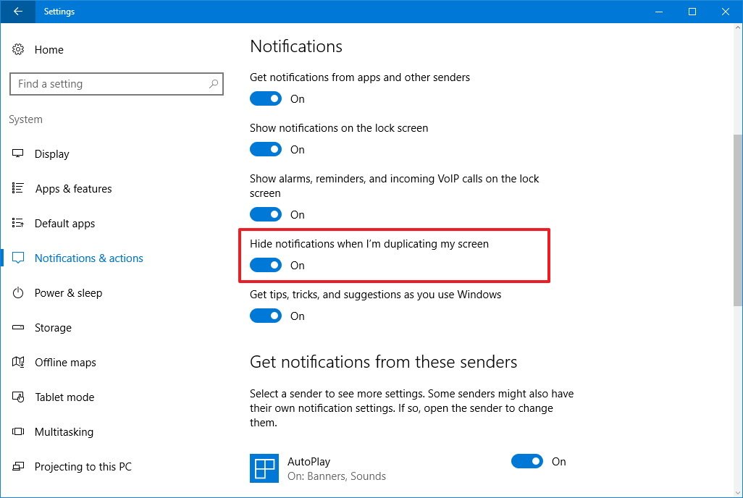Turn off AutoPlay notifications toggle
The height and width of the screenshot is (498, 743).
(526, 462)
